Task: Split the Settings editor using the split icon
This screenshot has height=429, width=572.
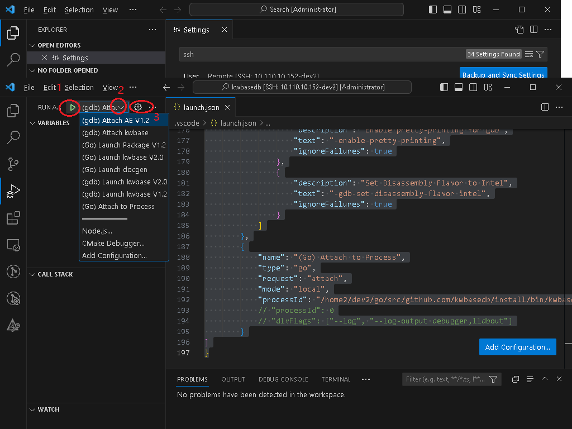Action: (x=533, y=29)
